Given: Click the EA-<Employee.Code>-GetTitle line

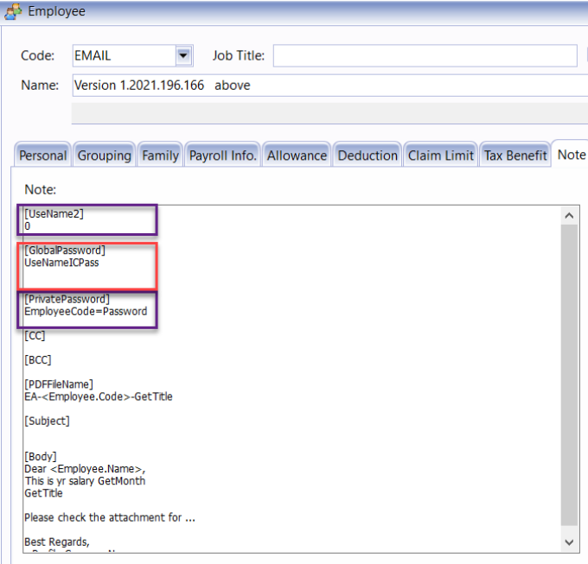Looking at the screenshot, I should pyautogui.click(x=99, y=396).
